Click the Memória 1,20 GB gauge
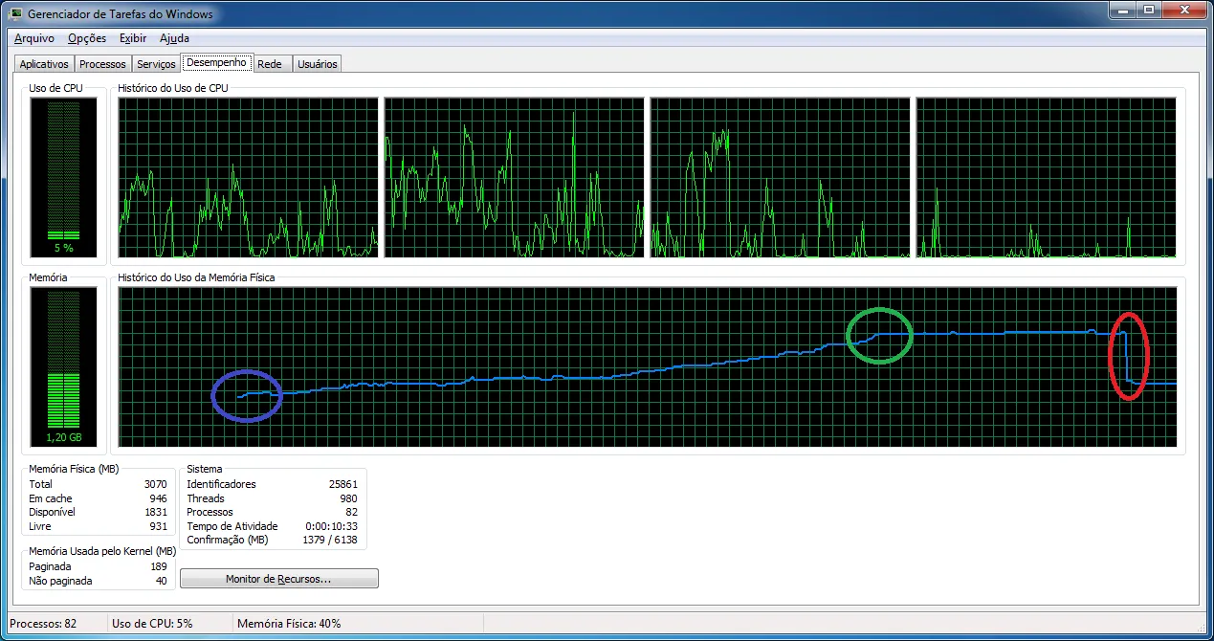 (63, 366)
